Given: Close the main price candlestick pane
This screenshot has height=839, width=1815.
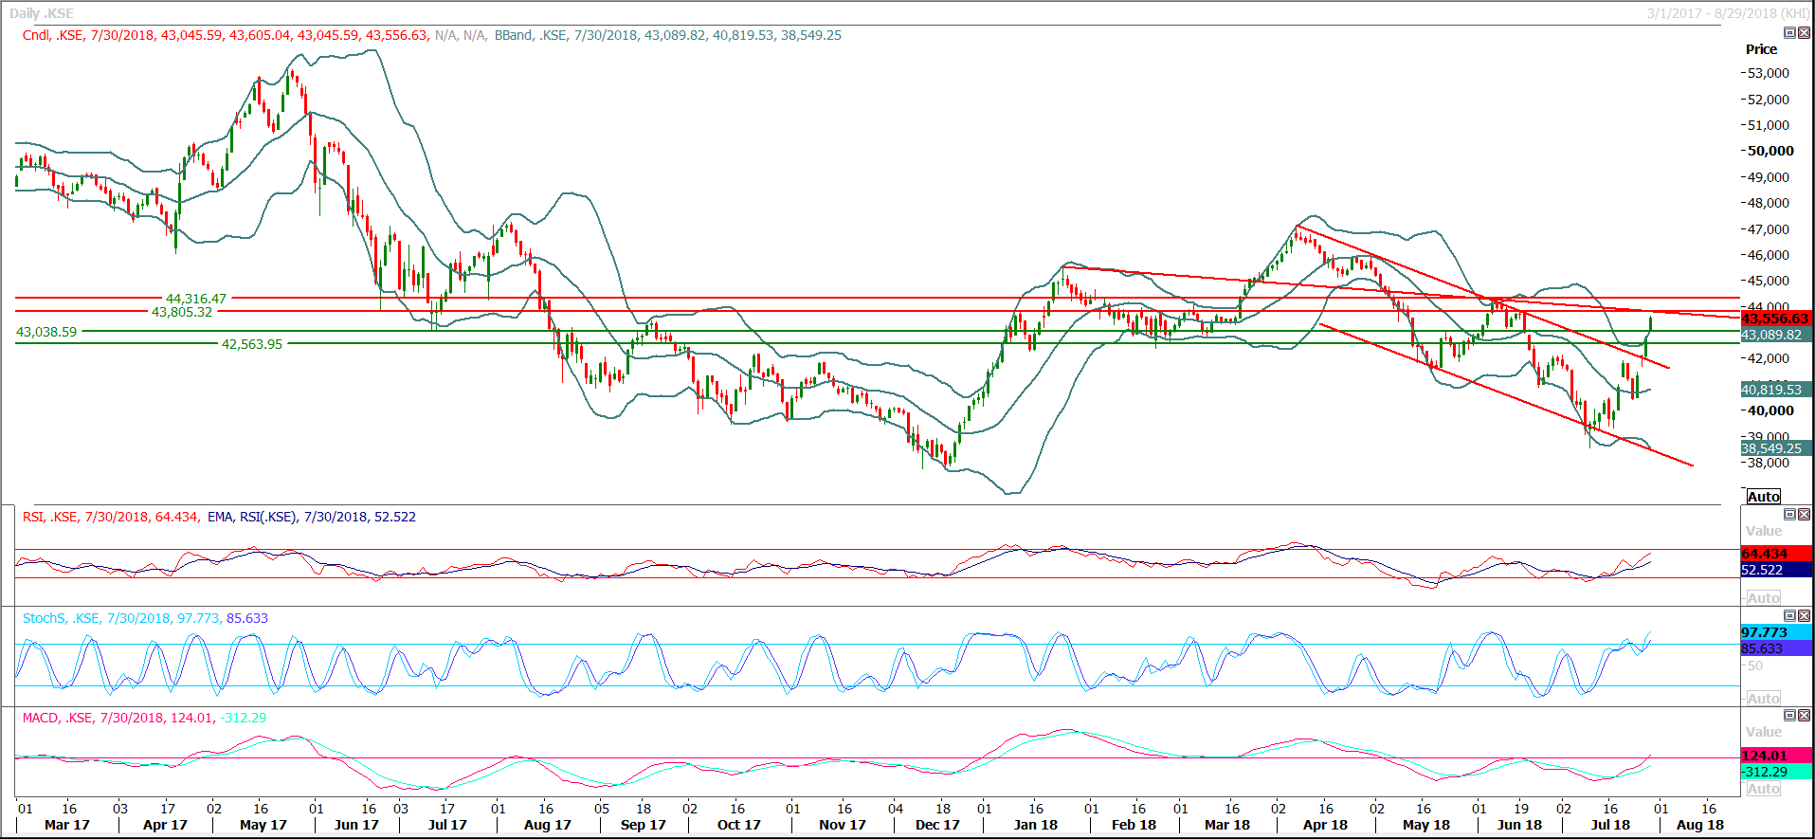Looking at the screenshot, I should (1804, 33).
